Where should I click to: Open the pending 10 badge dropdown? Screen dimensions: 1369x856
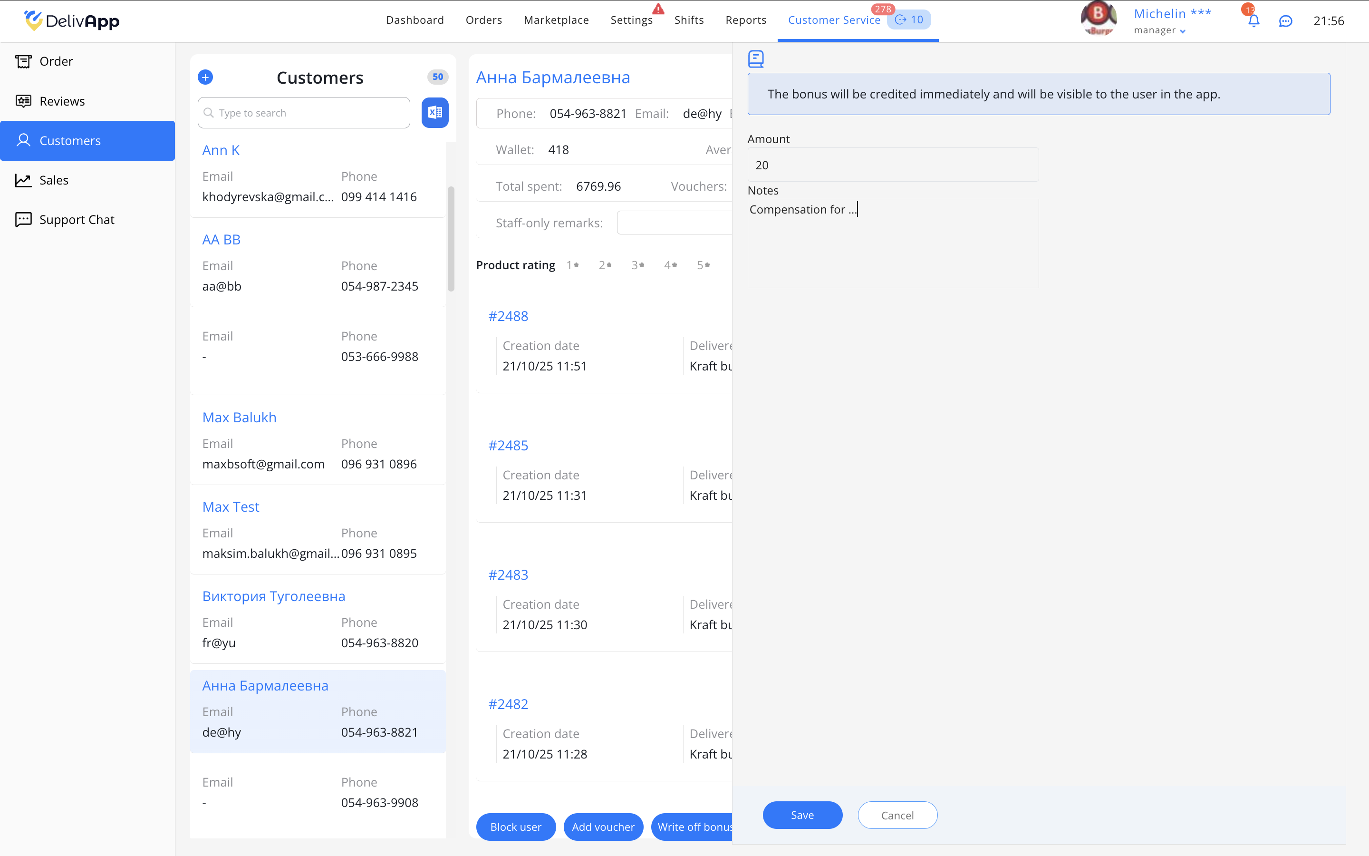(909, 20)
